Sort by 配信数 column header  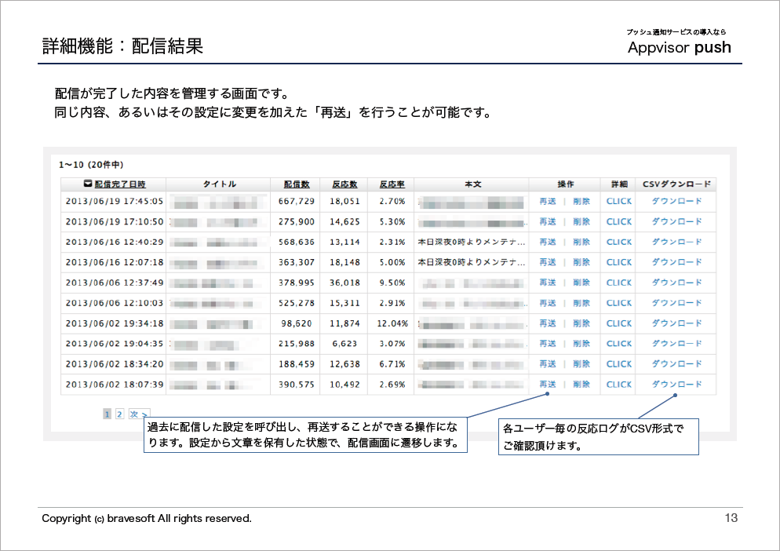(297, 184)
